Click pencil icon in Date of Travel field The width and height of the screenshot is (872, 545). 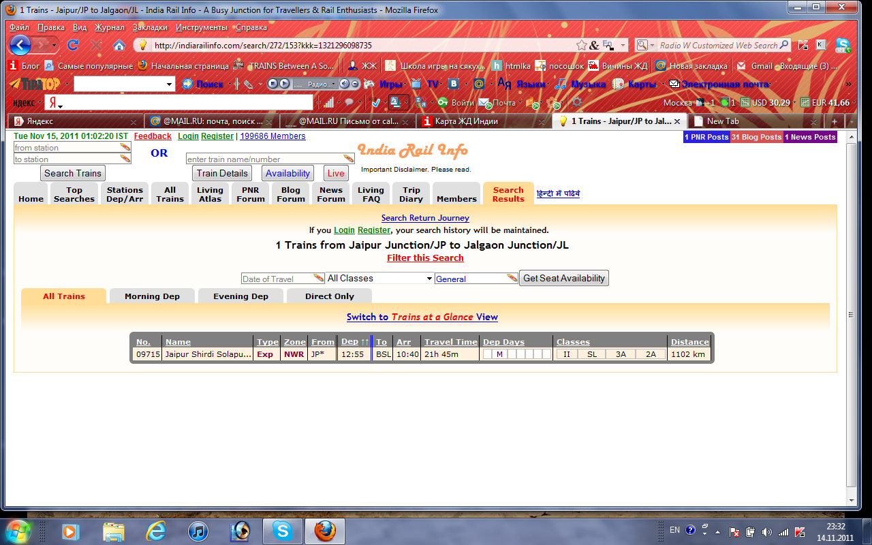[x=318, y=278]
